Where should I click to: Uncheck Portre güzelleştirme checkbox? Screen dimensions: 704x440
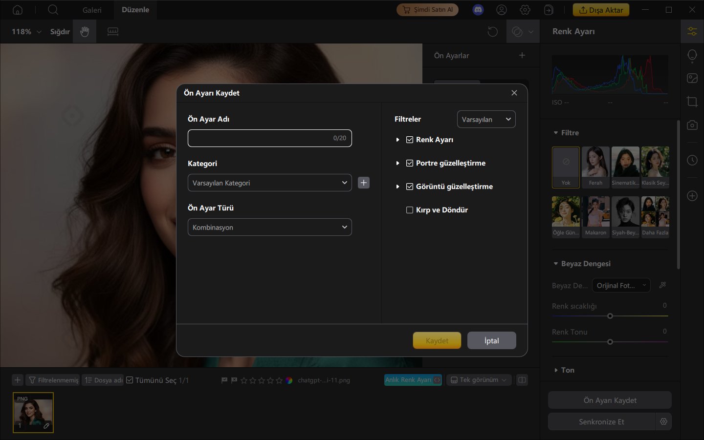(x=410, y=163)
